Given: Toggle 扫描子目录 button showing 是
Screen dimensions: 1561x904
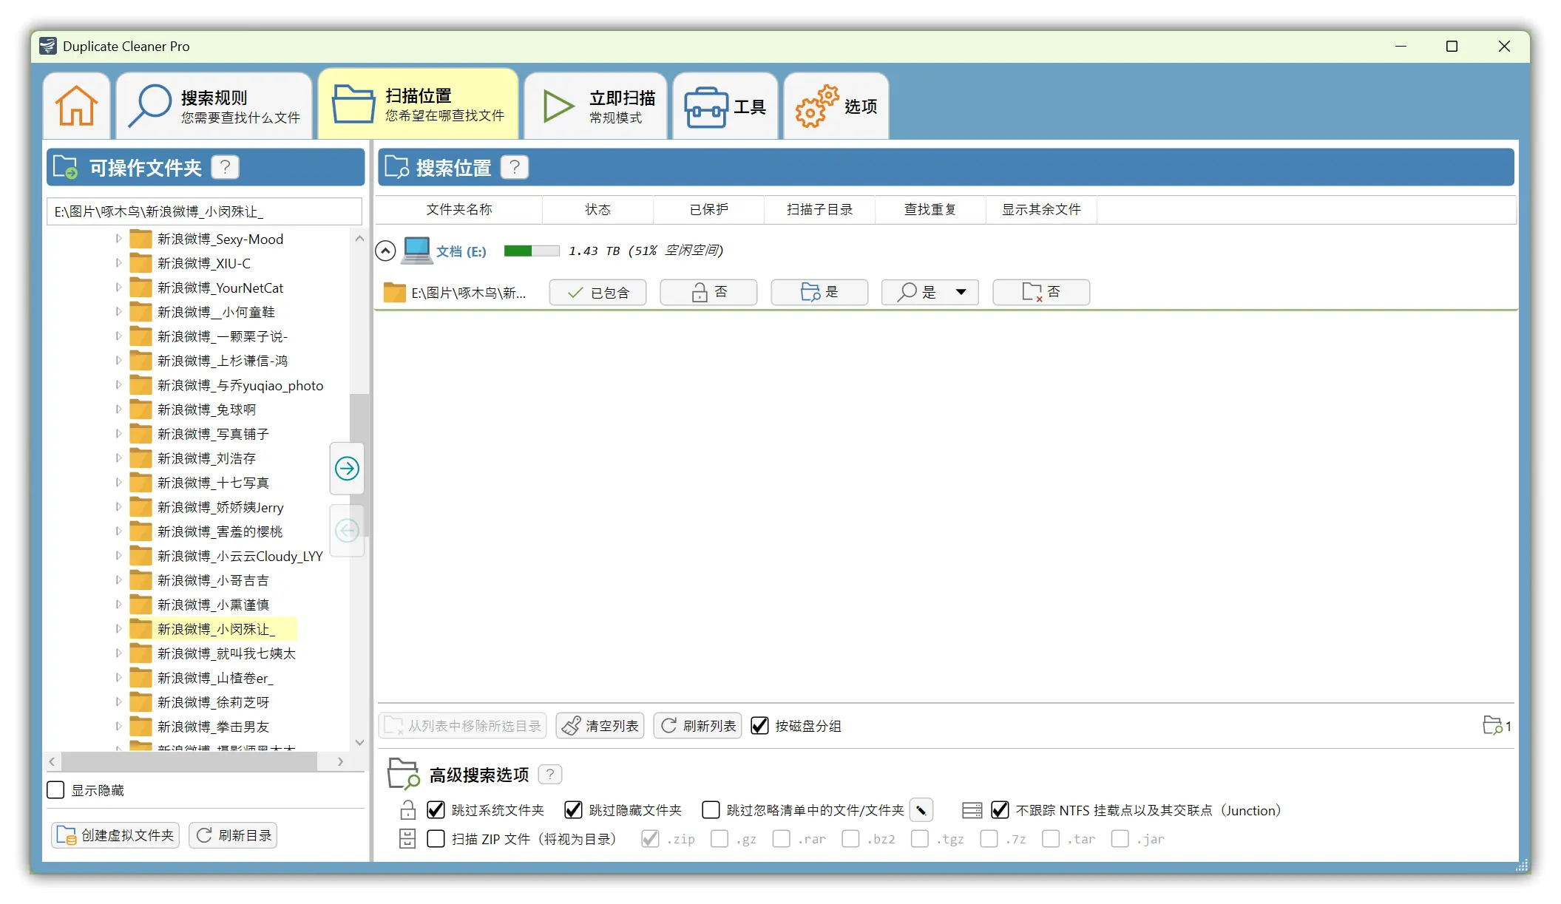Looking at the screenshot, I should tap(819, 292).
